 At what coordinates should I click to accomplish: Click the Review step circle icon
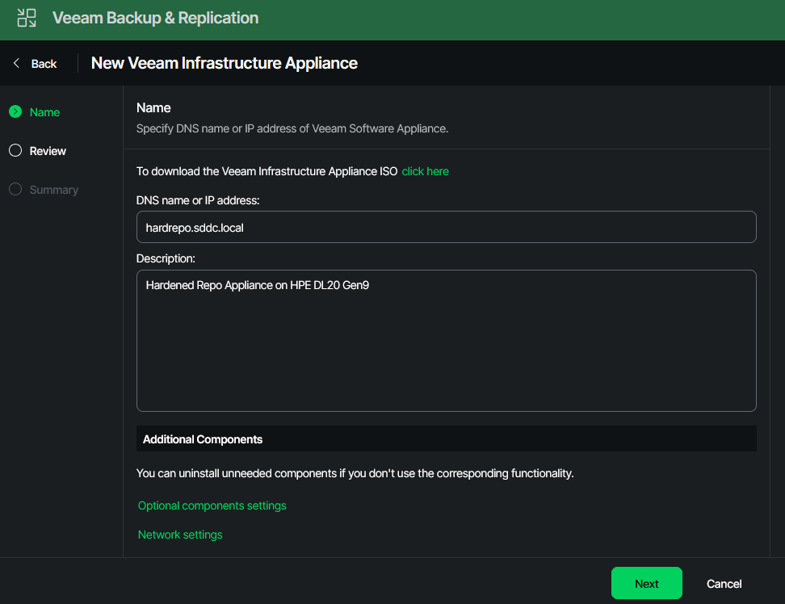tap(15, 151)
